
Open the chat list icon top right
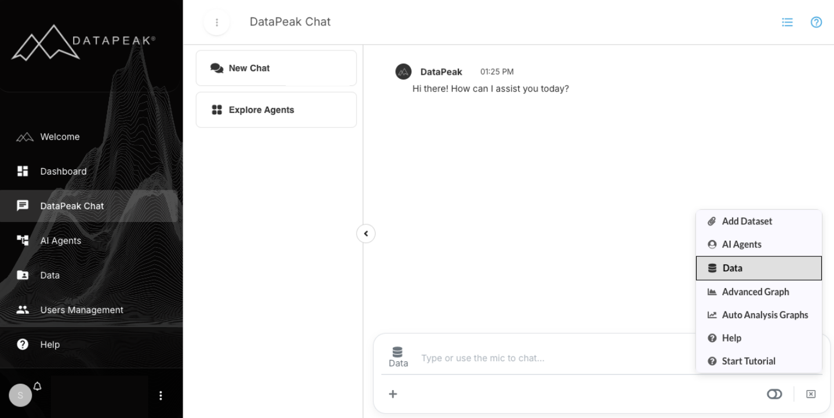tap(786, 22)
